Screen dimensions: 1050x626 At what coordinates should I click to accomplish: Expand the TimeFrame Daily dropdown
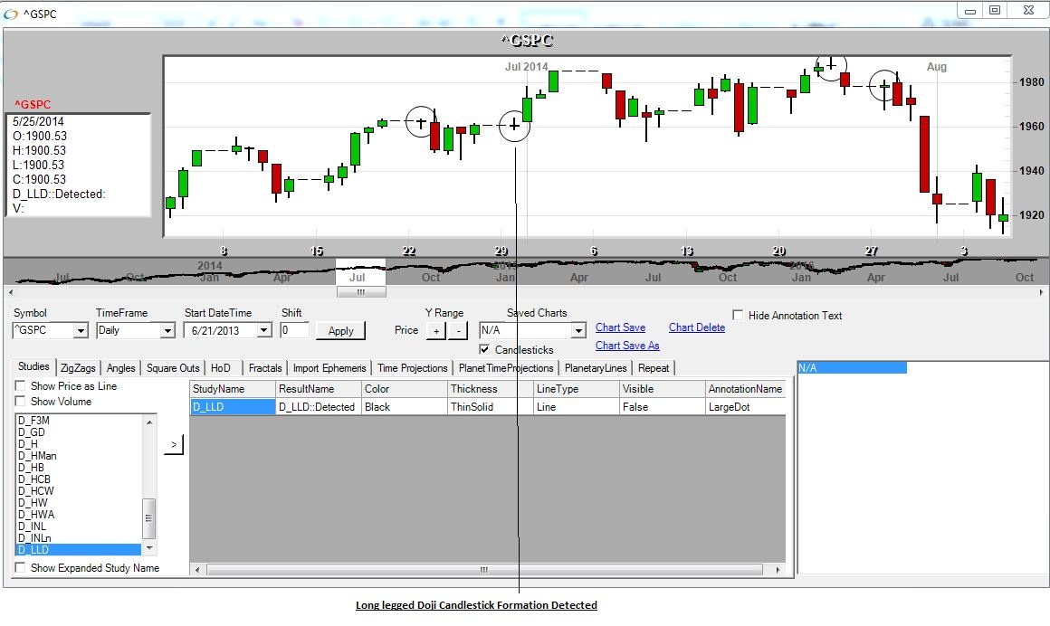(x=167, y=331)
